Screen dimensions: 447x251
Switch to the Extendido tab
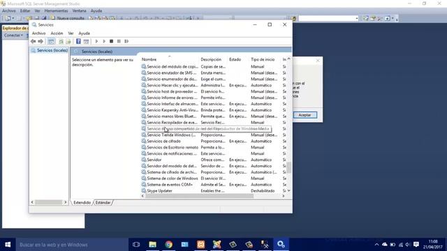[x=82, y=203]
